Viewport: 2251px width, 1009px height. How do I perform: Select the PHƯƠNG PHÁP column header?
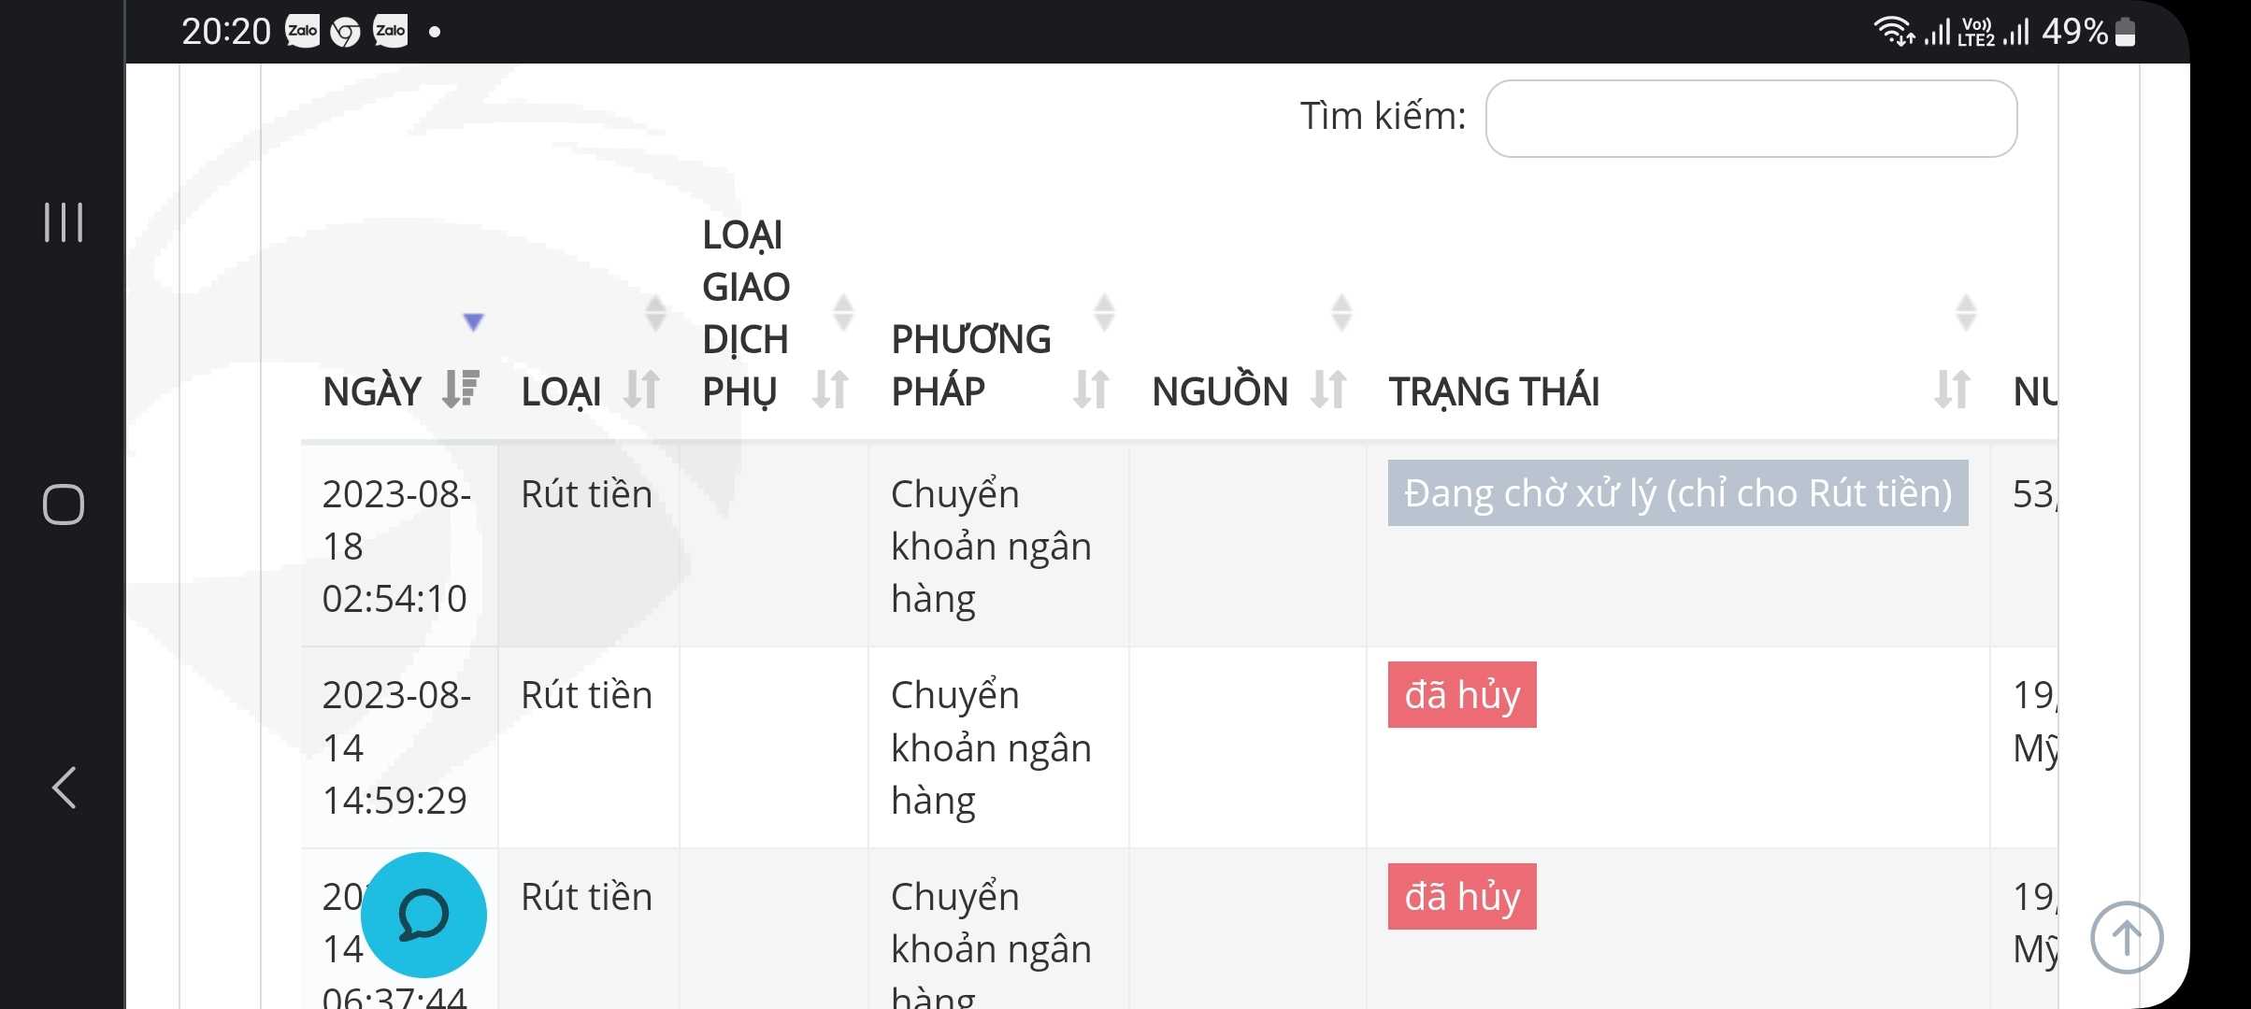(x=970, y=365)
